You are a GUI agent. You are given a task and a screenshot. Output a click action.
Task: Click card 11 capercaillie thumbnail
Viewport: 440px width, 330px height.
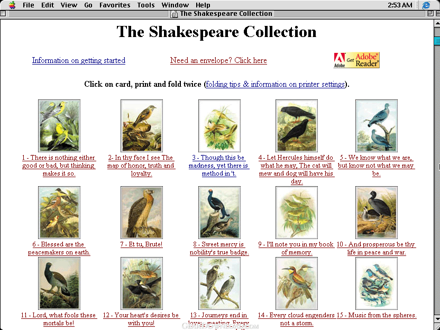[59, 283]
